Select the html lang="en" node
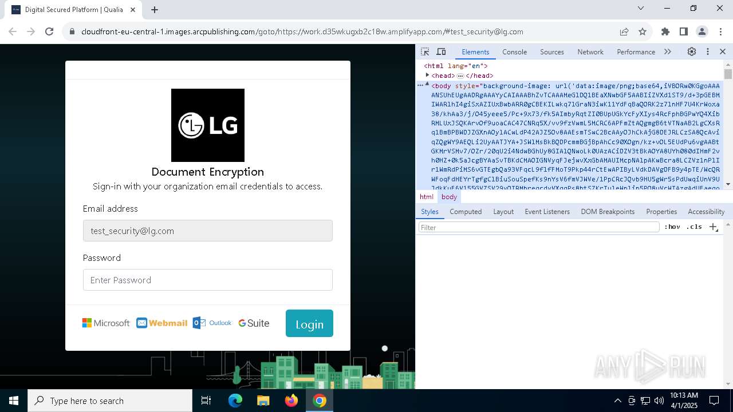Viewport: 733px width, 412px height. tap(456, 66)
